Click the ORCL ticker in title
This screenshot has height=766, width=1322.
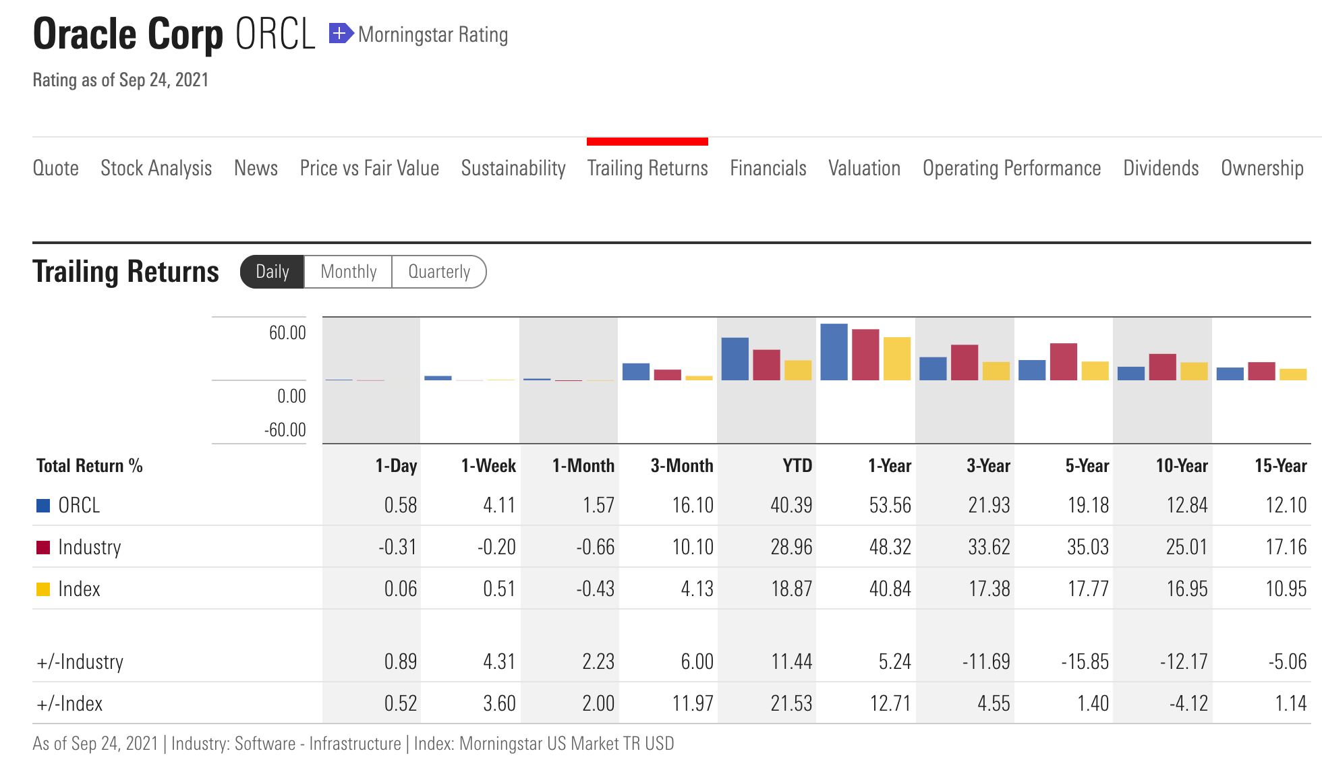(x=275, y=34)
